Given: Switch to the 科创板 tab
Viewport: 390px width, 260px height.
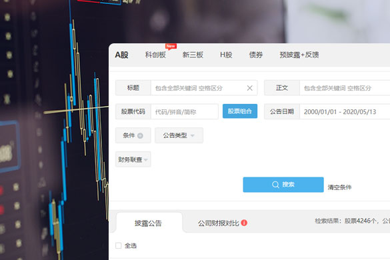Looking at the screenshot, I should click(155, 55).
